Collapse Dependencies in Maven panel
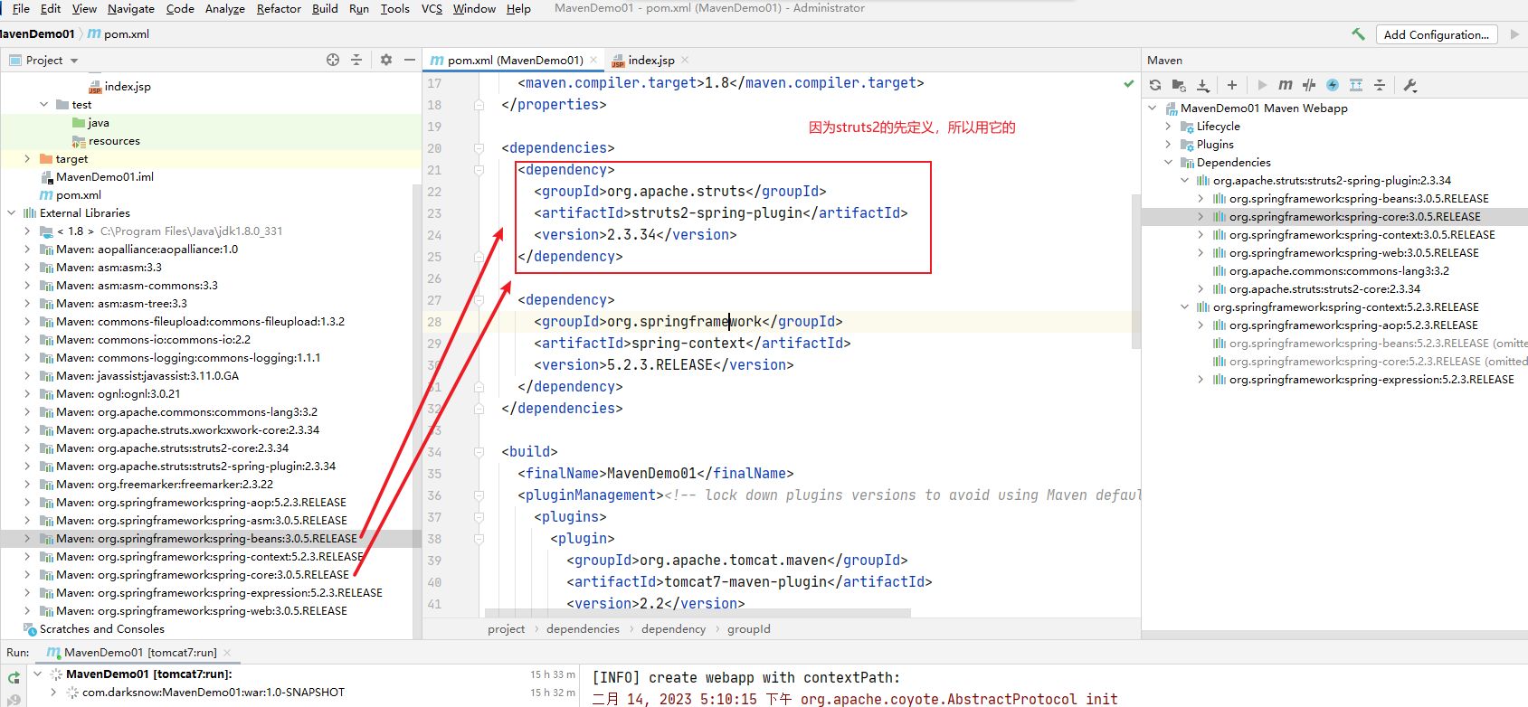The width and height of the screenshot is (1528, 707). click(x=1168, y=163)
